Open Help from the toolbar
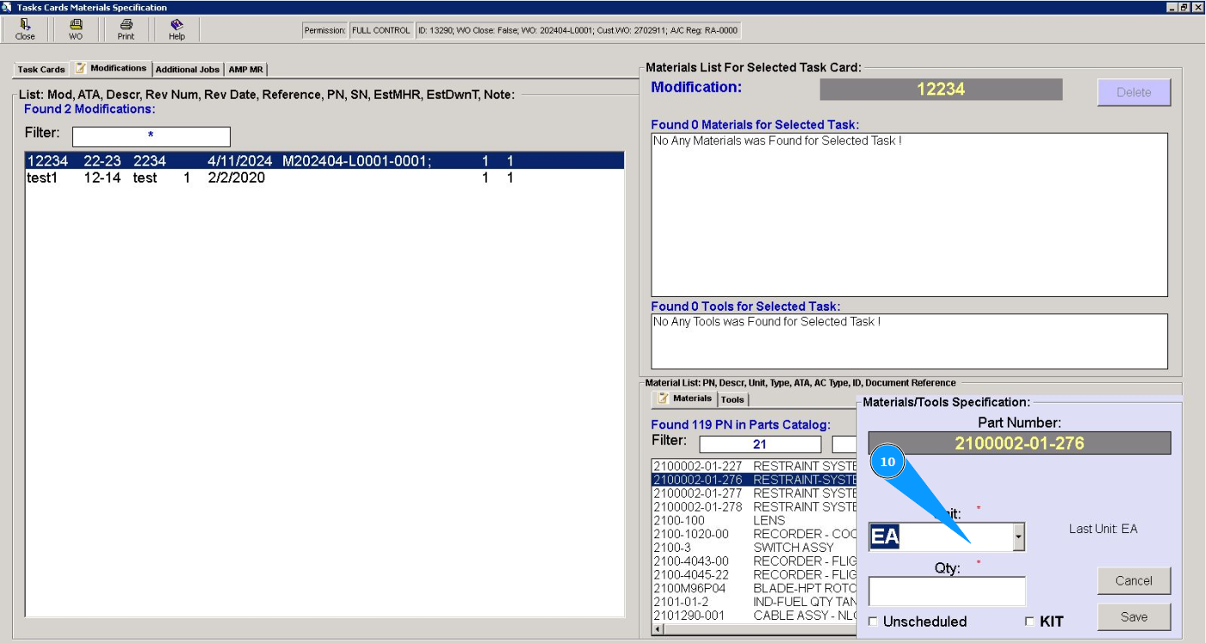Screen dimensions: 1206x643 pyautogui.click(x=177, y=29)
